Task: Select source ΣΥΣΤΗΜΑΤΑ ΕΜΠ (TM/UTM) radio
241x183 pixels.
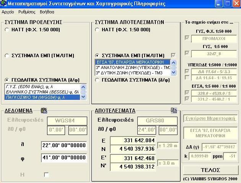Action: pyautogui.click(x=7, y=56)
